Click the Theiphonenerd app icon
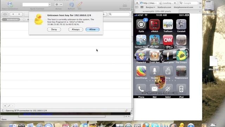The height and width of the screenshot is (127, 225). pyautogui.click(x=181, y=71)
